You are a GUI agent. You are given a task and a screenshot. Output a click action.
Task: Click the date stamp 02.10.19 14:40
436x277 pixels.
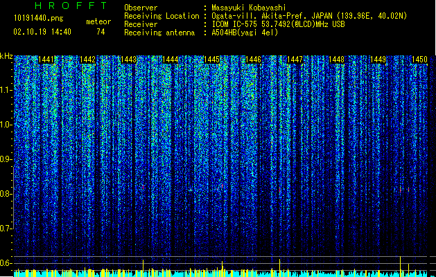point(42,32)
